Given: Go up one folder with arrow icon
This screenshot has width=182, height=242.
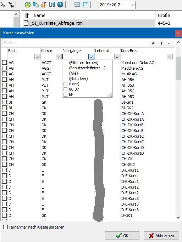Looking at the screenshot, I should tap(27, 15).
